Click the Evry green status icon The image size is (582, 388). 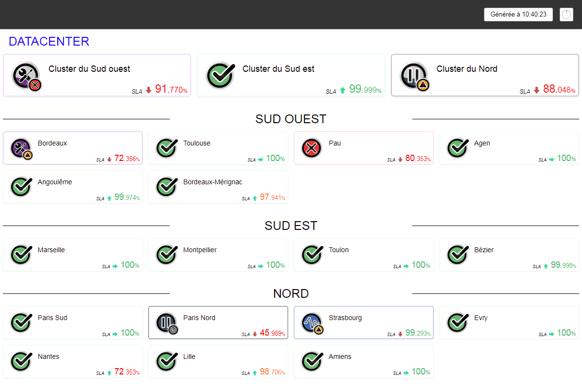457,323
